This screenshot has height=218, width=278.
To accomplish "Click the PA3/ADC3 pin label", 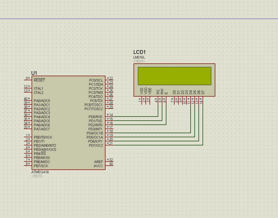I will point(42,113).
